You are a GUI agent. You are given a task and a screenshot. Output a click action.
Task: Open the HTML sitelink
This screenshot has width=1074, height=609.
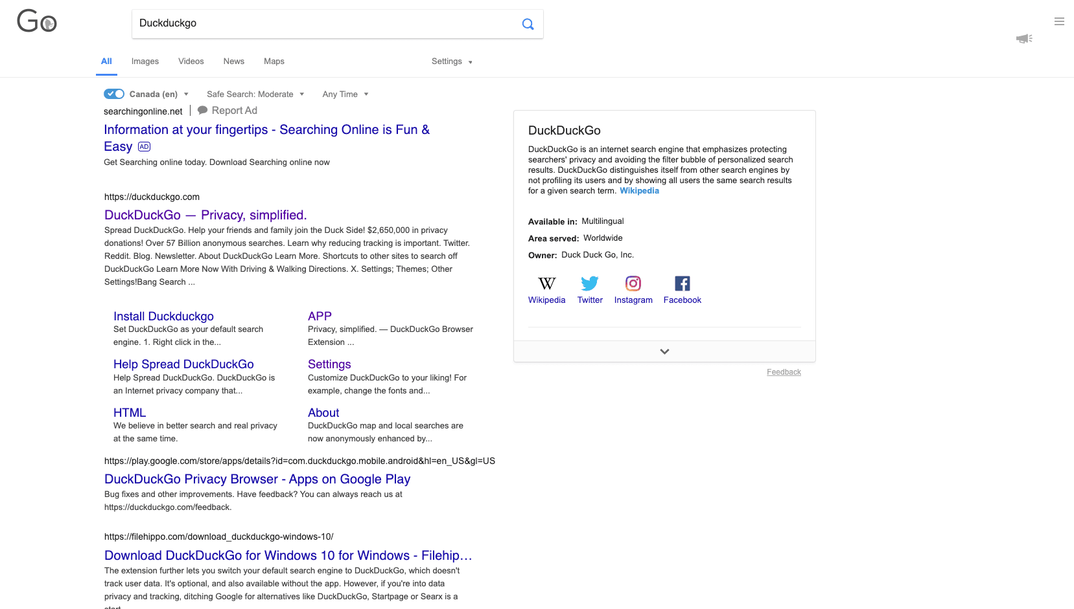[x=130, y=412]
